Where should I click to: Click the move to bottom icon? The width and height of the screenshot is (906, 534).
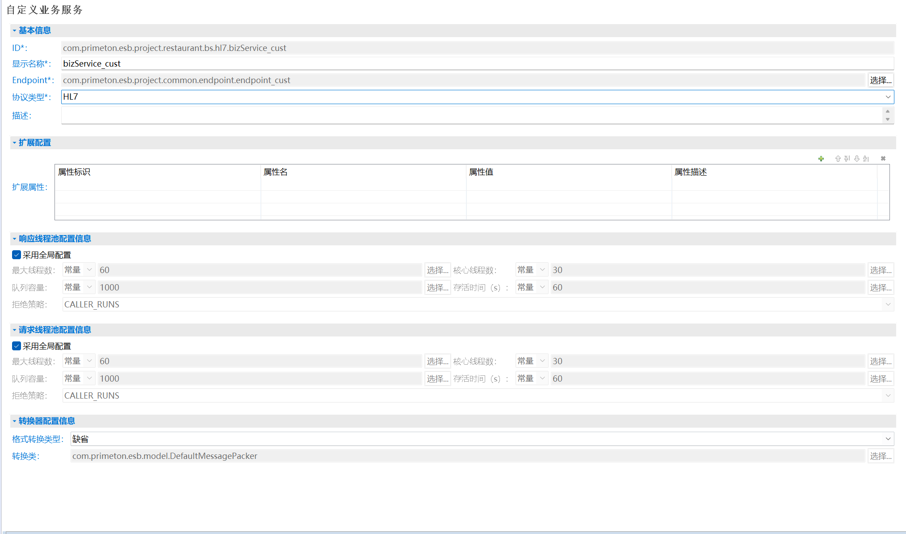coord(866,159)
